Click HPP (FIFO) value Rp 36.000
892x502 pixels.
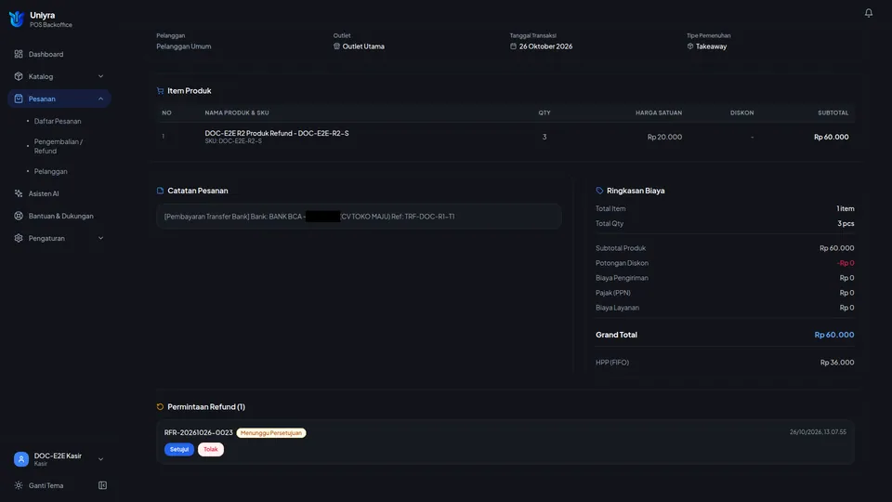(837, 362)
